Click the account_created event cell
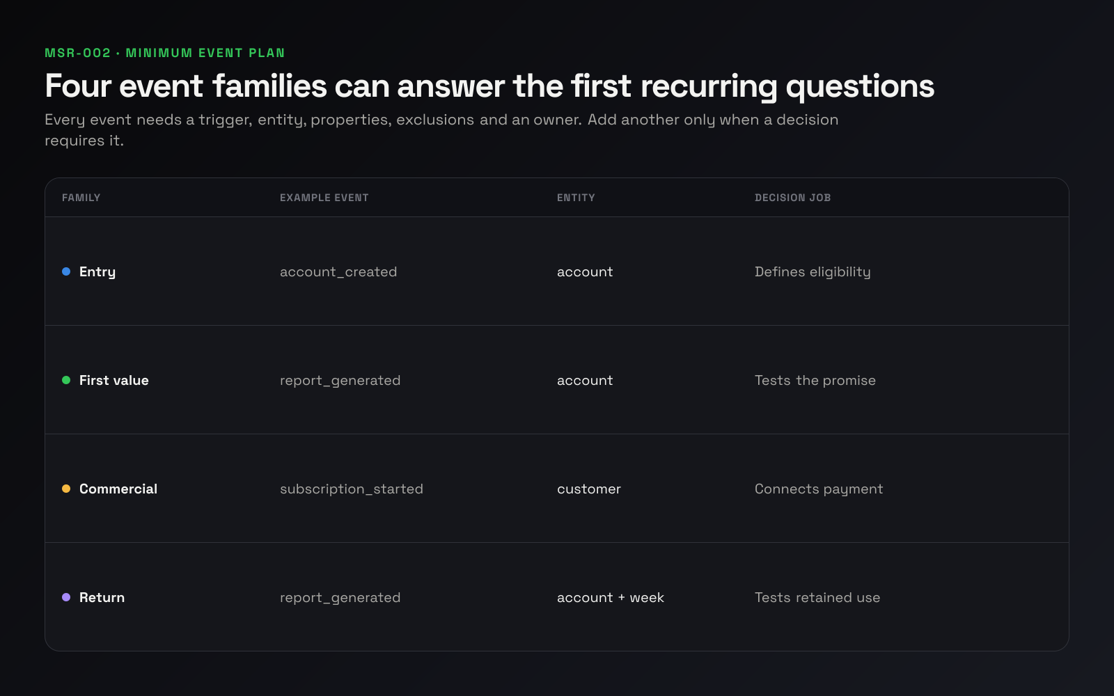 [x=338, y=272]
